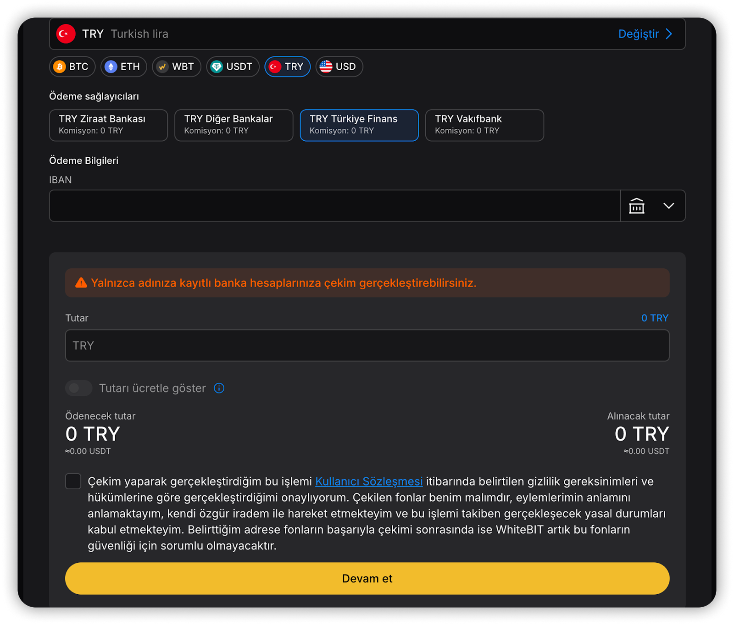Select TRY Diğer Bankalar provider
The image size is (734, 625).
click(x=234, y=125)
